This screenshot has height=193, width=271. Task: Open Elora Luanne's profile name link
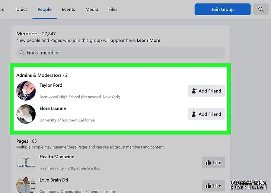pos(52,108)
